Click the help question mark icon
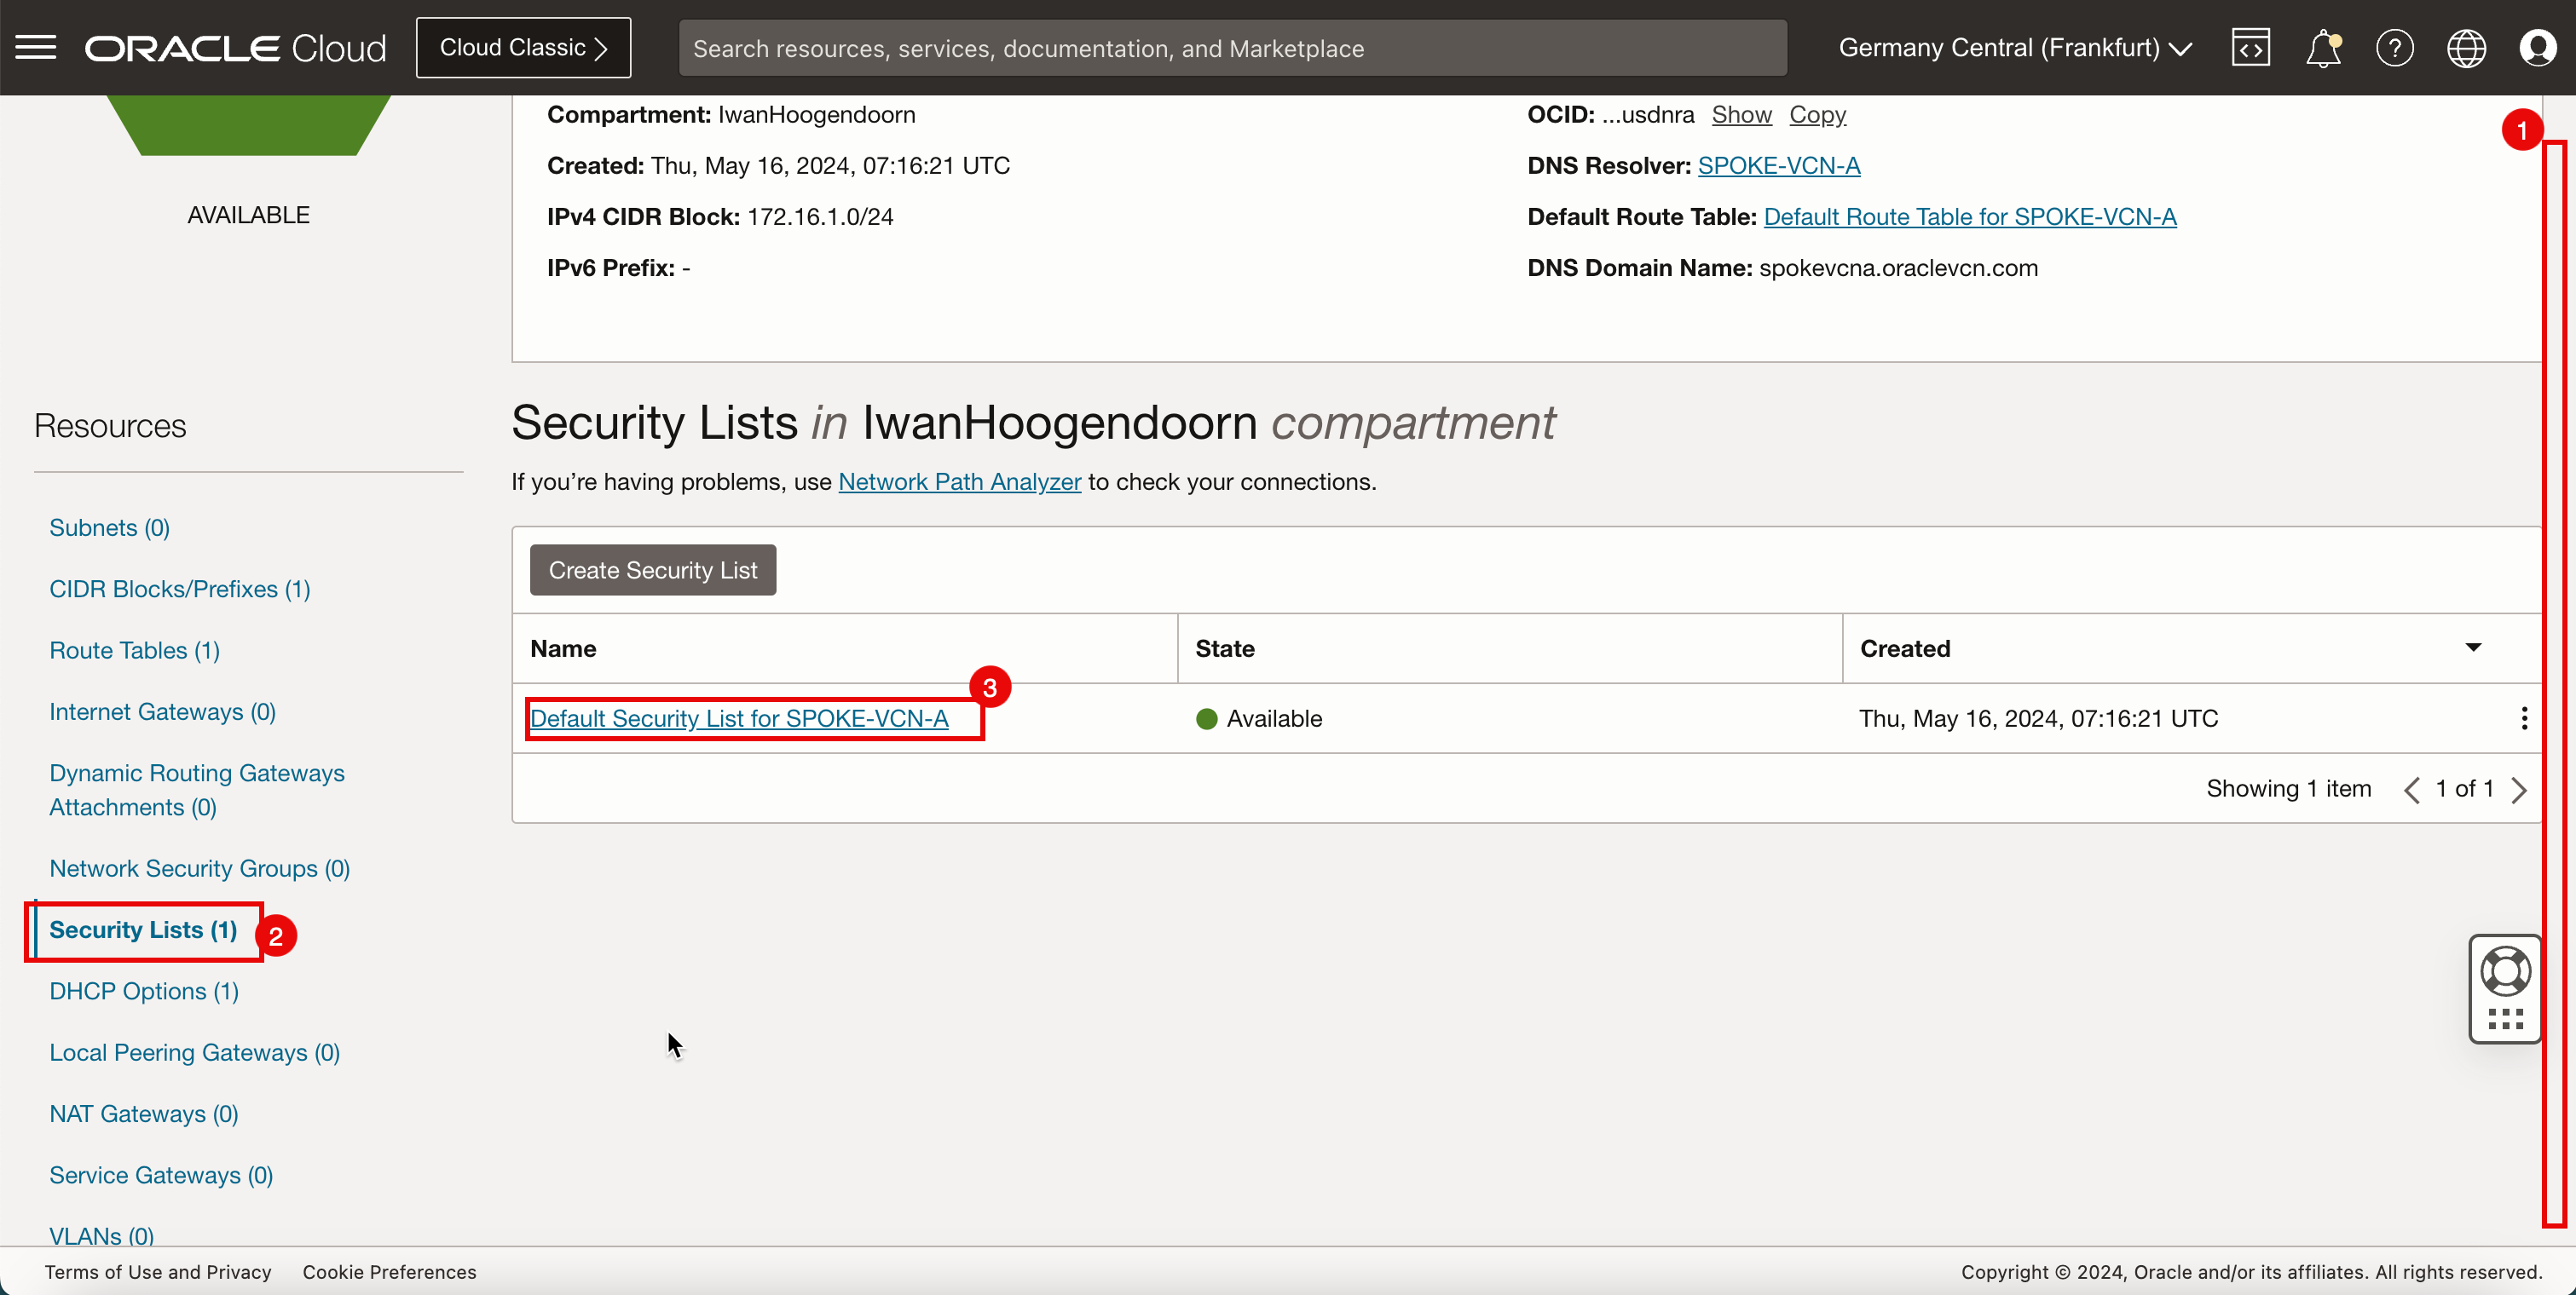 pyautogui.click(x=2394, y=48)
